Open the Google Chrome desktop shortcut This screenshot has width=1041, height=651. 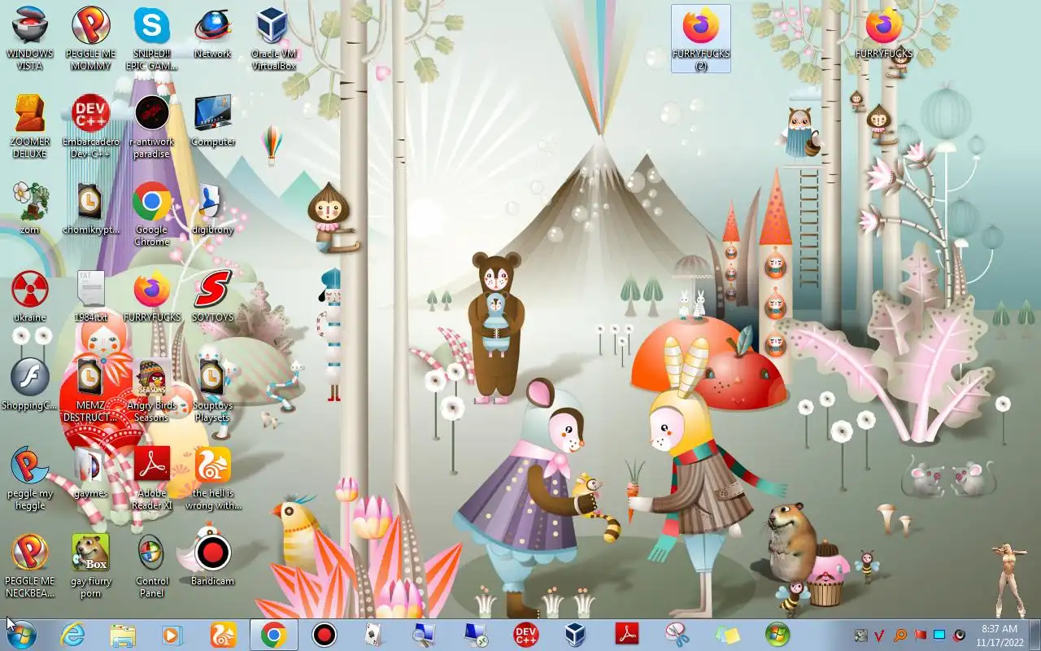[152, 214]
